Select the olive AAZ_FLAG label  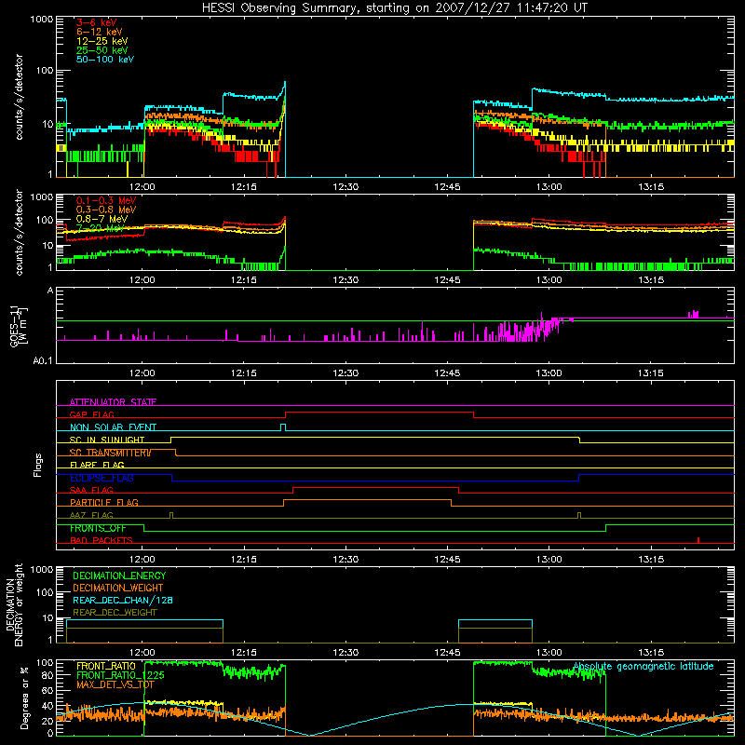pos(91,515)
